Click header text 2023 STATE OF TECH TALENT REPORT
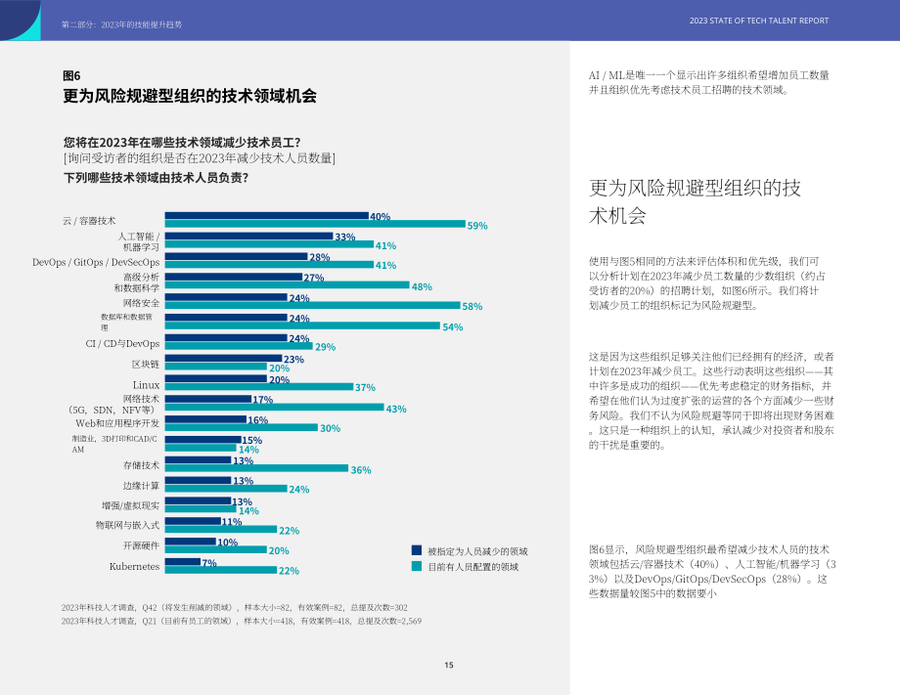 (x=759, y=21)
